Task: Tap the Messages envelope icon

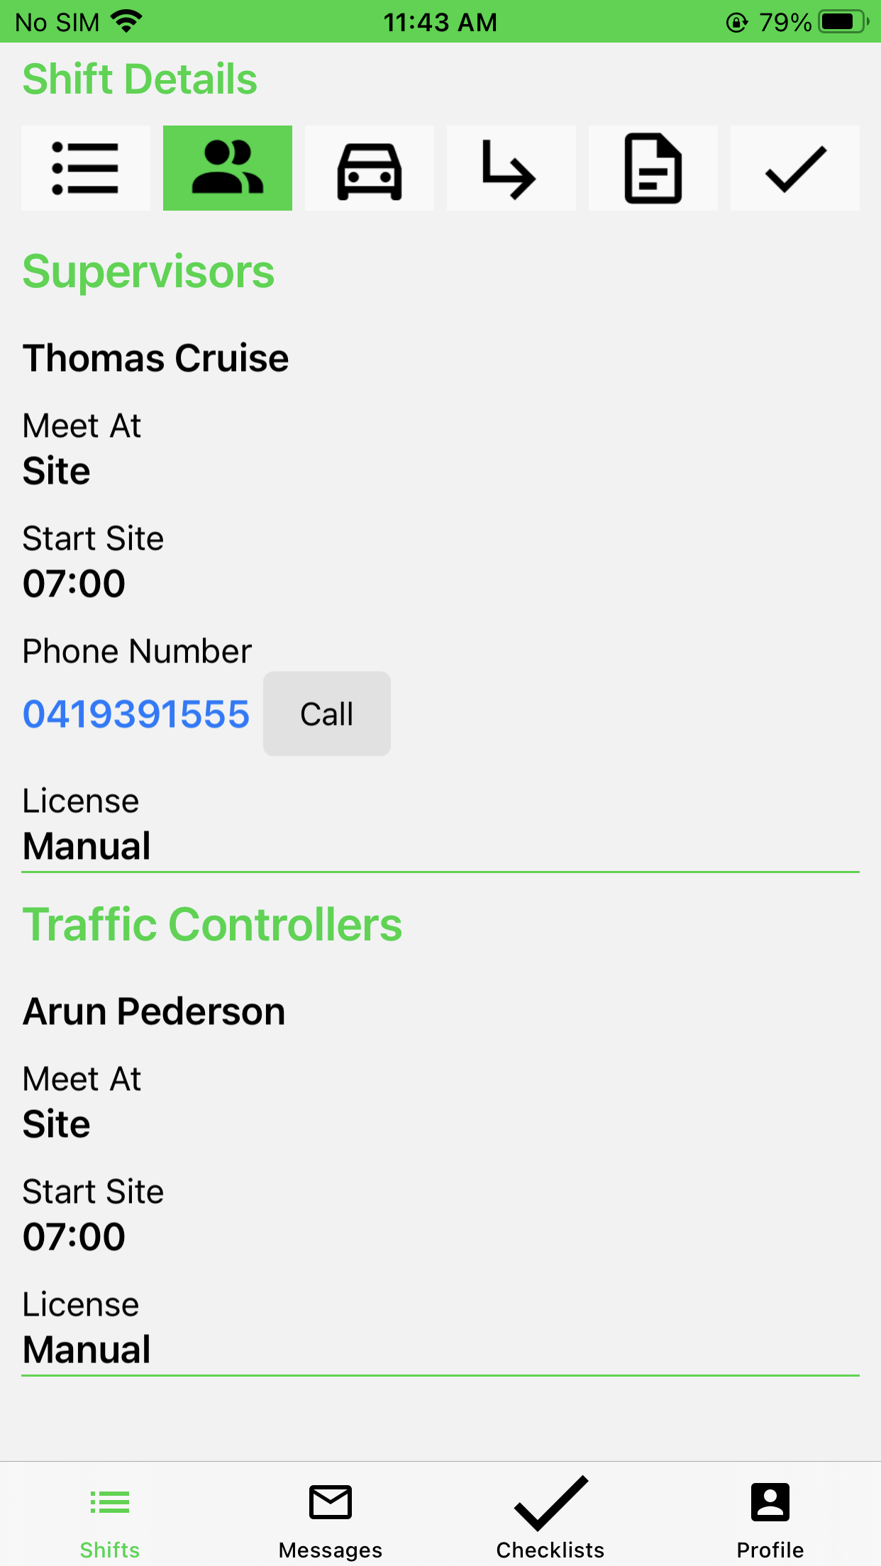Action: (331, 1502)
